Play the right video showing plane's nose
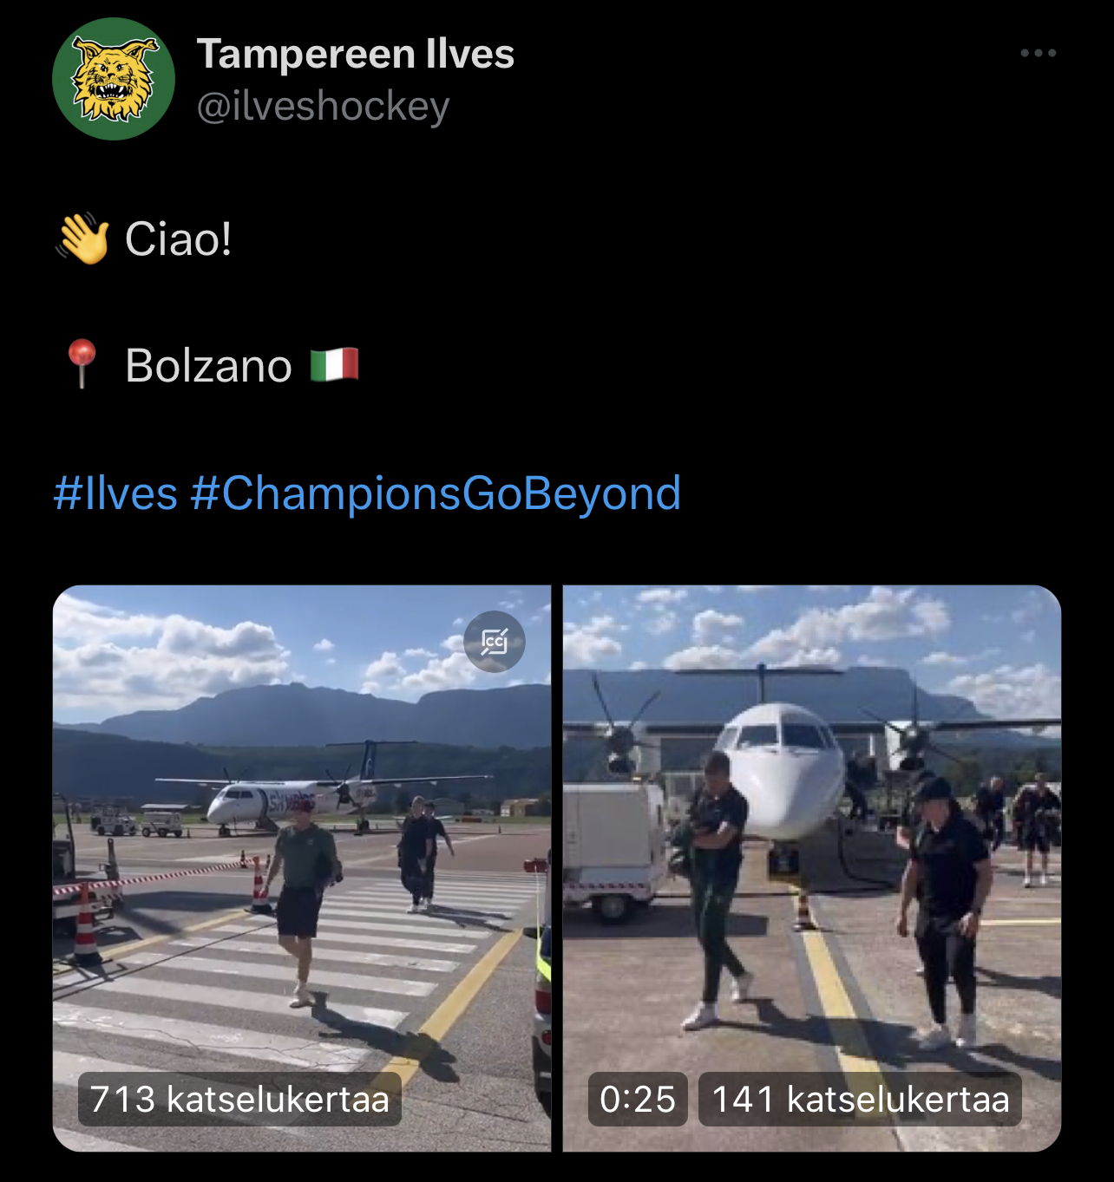The width and height of the screenshot is (1114, 1182). [812, 868]
